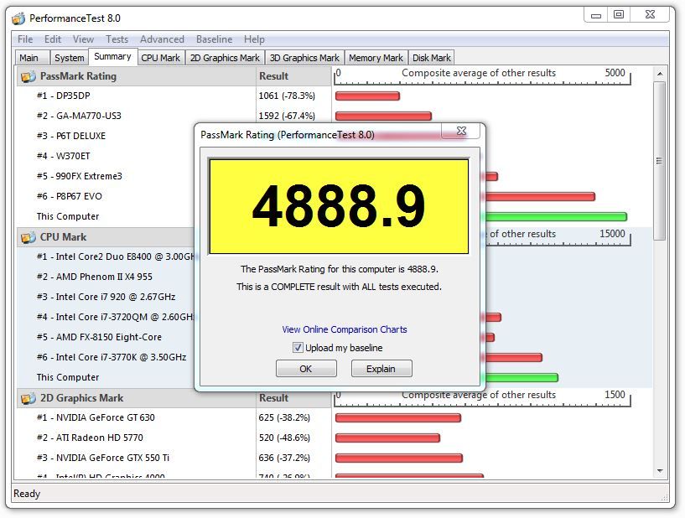Open the Tests menu
685x518 pixels.
click(117, 39)
